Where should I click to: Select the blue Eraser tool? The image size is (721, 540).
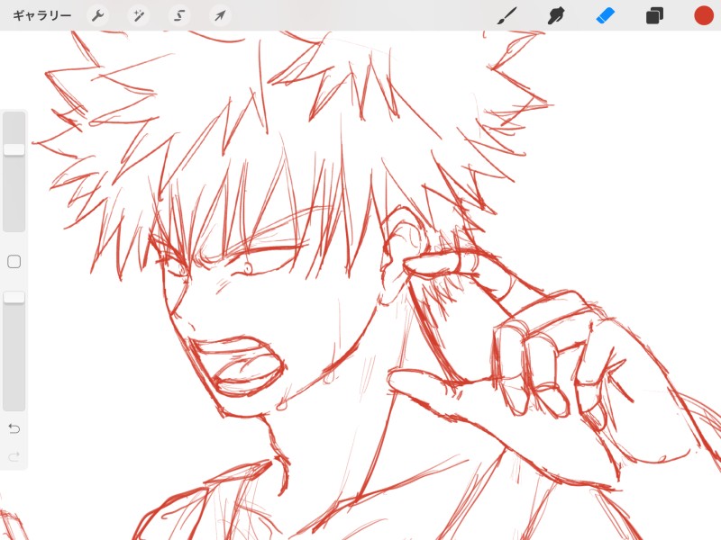pyautogui.click(x=605, y=15)
